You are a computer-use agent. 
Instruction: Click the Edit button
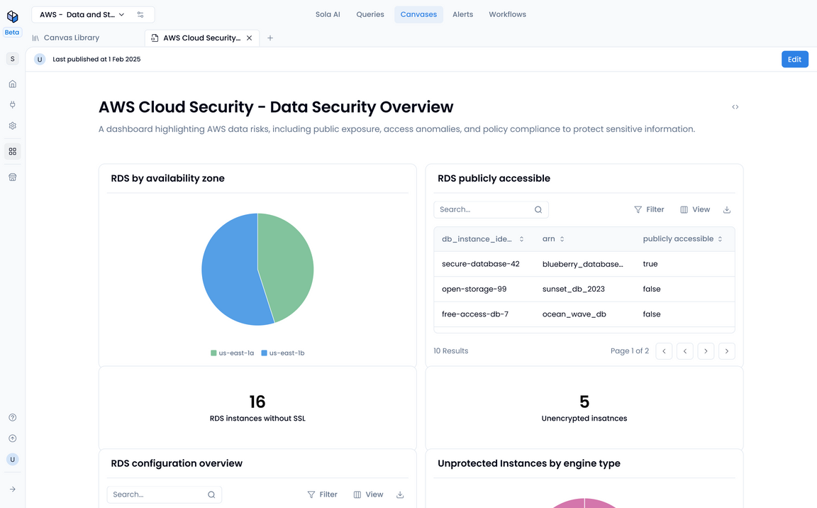tap(794, 60)
